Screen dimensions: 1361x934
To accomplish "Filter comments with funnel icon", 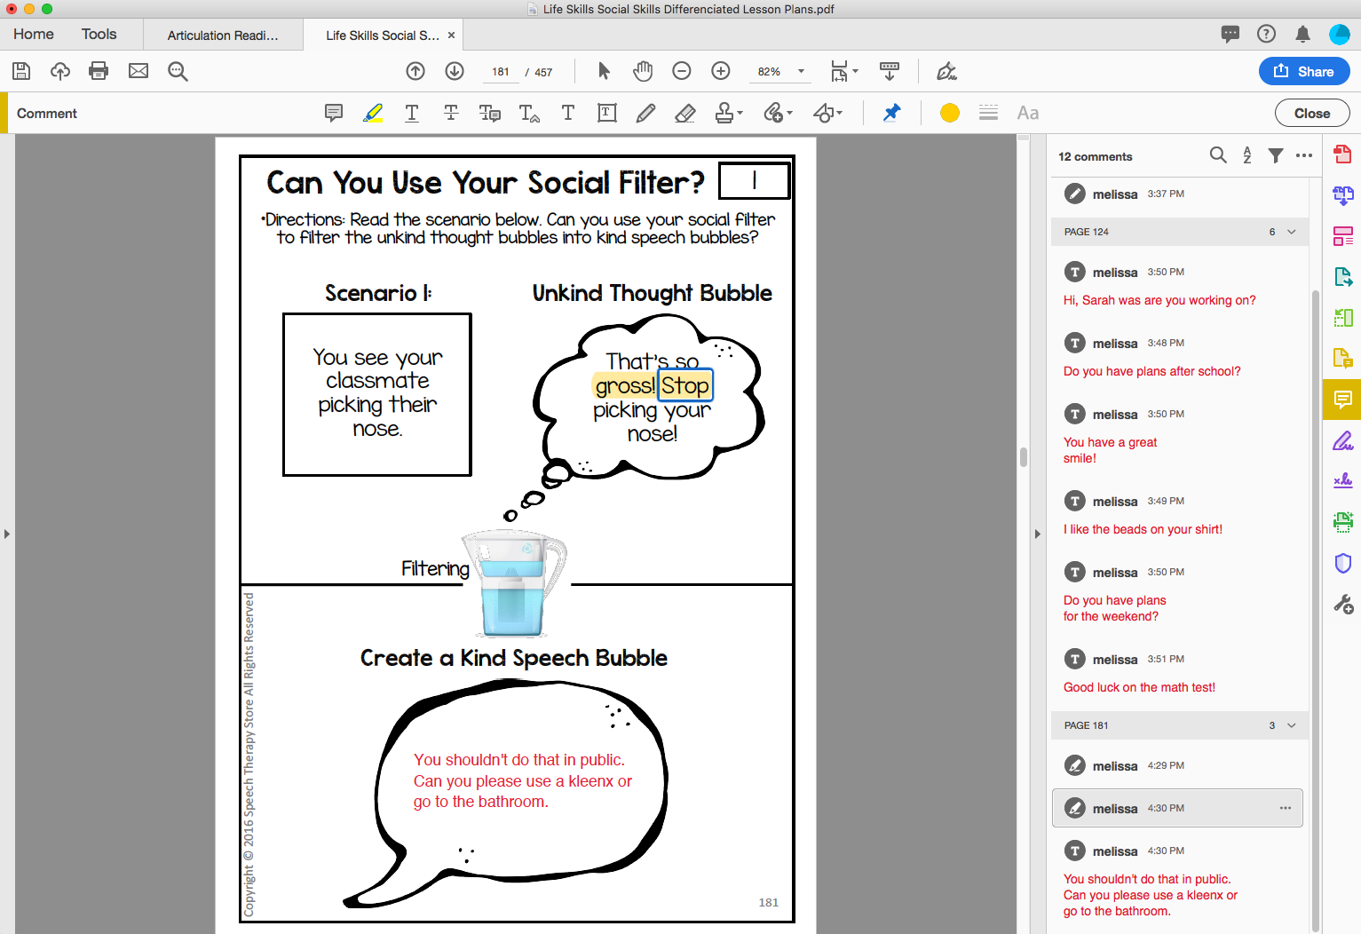I will (x=1276, y=155).
